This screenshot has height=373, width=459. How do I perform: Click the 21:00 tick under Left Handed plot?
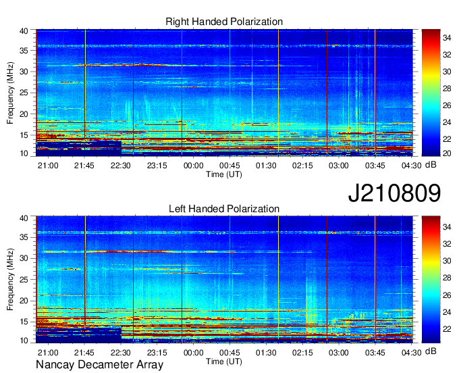[x=48, y=352]
